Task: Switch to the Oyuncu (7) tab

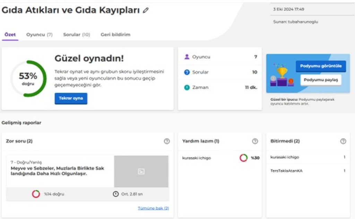Action: (39, 35)
